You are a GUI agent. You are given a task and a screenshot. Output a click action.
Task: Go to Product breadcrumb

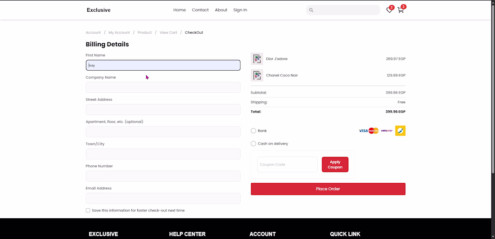coord(144,32)
